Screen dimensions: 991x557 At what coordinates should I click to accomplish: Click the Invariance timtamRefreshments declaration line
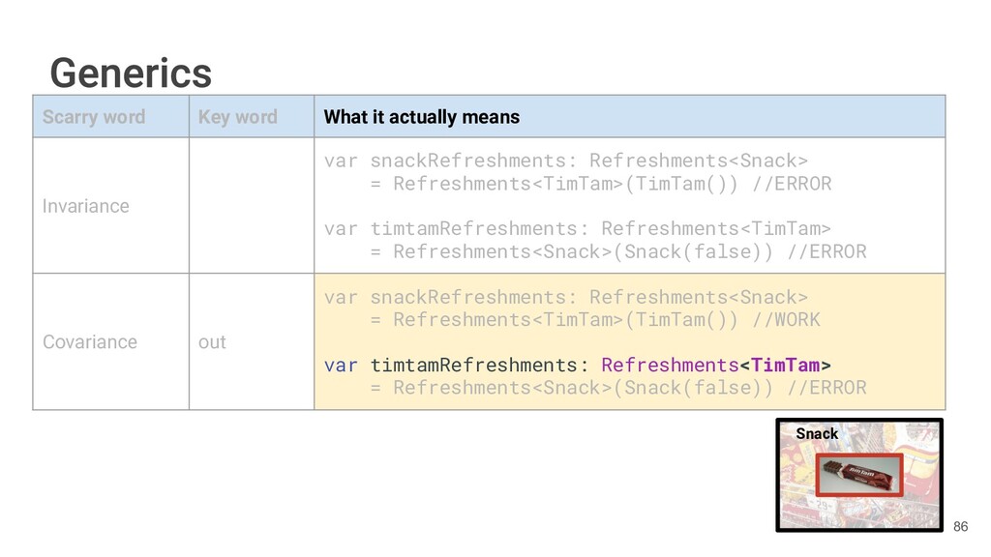tap(577, 228)
